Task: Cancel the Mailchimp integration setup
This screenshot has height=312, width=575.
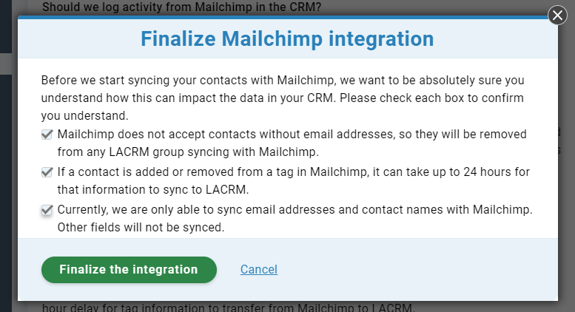Action: [x=259, y=270]
